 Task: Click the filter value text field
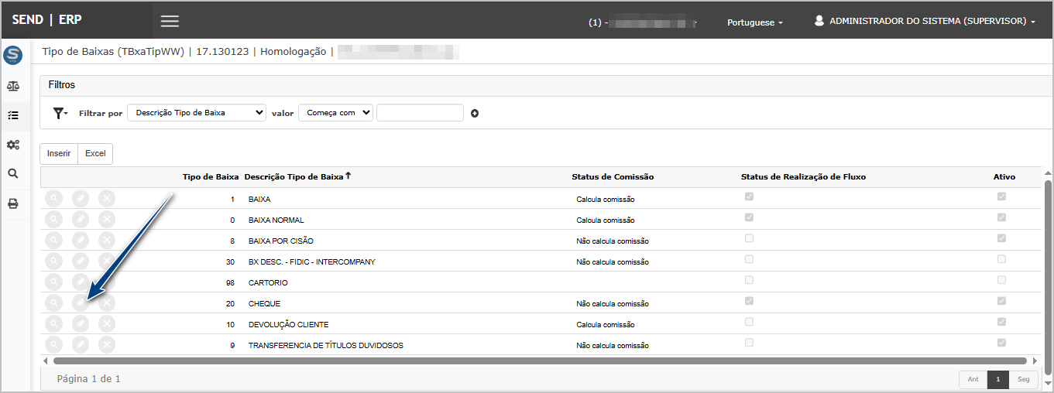[420, 113]
